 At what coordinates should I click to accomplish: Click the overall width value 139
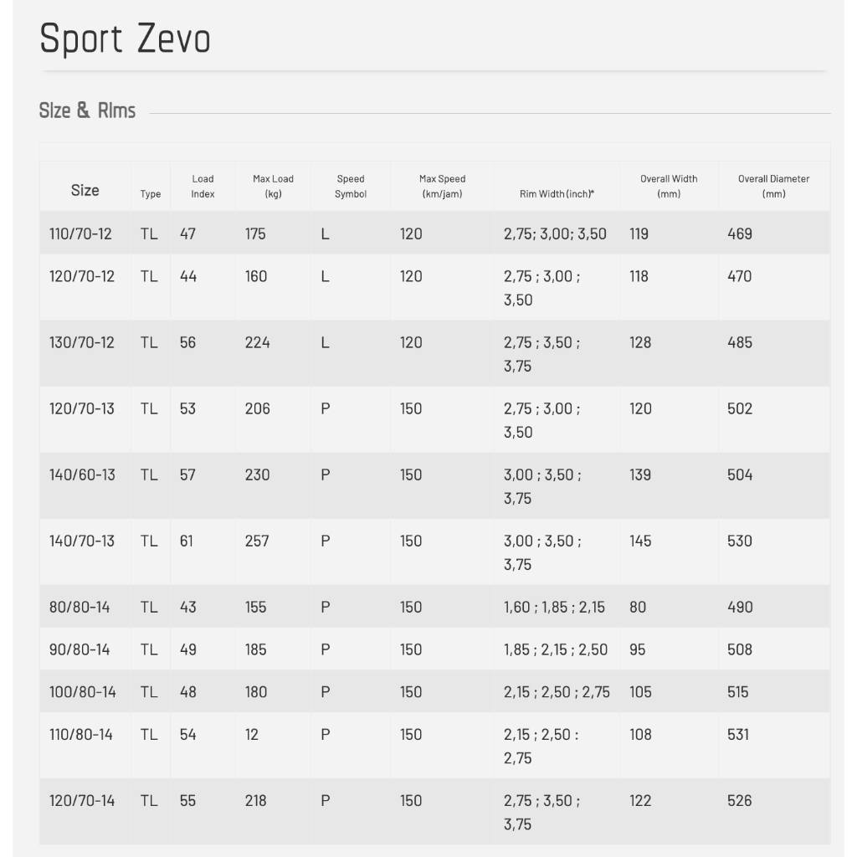[x=640, y=475]
